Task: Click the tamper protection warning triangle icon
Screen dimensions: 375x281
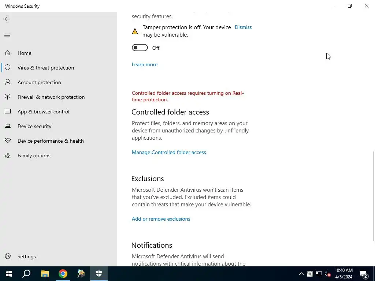Action: pos(135,31)
